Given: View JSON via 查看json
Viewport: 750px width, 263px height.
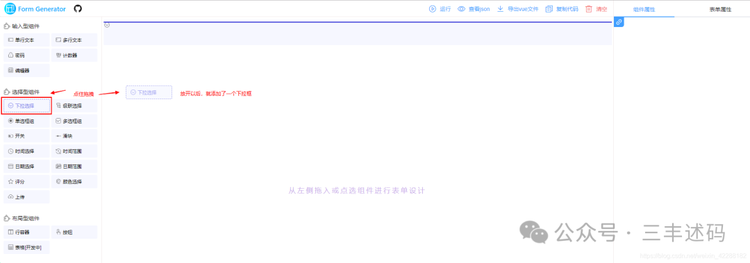Looking at the screenshot, I should [474, 8].
